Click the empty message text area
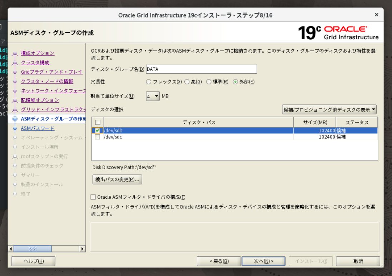The height and width of the screenshot is (276, 392). point(234,237)
